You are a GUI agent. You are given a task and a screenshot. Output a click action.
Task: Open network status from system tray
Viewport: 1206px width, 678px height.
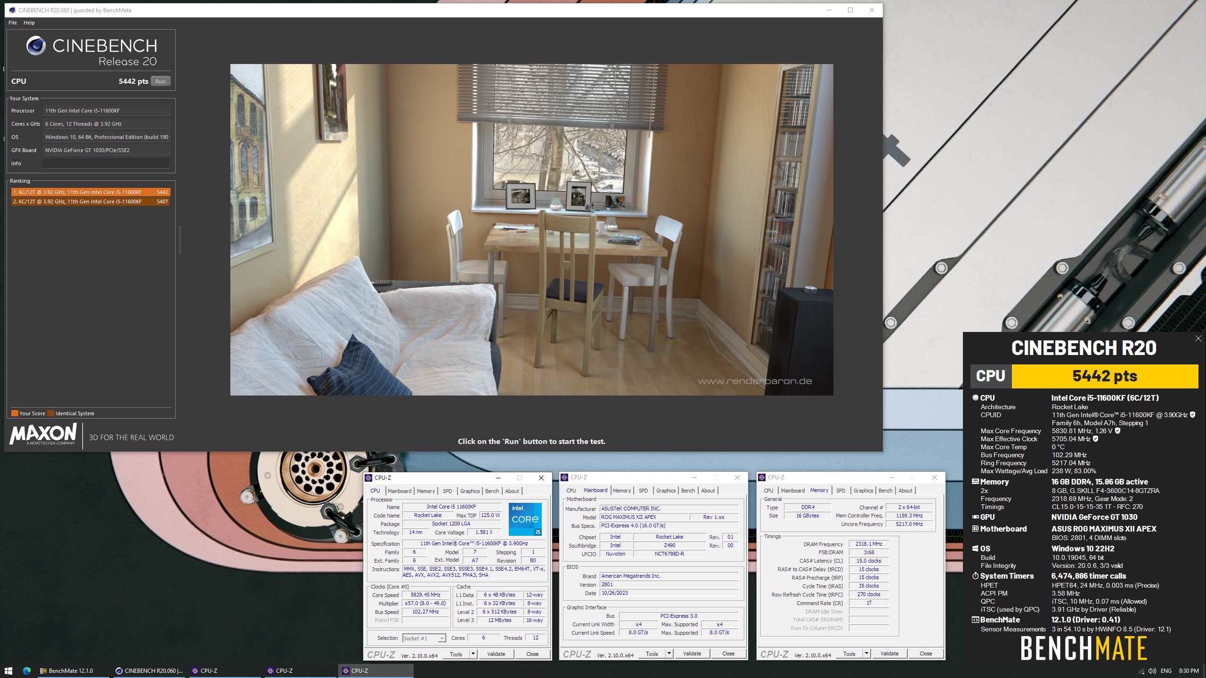[1141, 671]
